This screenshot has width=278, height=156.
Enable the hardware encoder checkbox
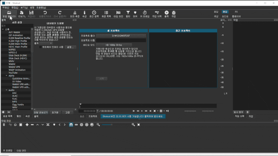[40, 47]
